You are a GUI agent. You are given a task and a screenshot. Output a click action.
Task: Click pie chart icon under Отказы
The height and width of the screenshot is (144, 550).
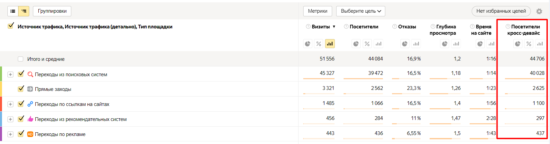pos(405,44)
